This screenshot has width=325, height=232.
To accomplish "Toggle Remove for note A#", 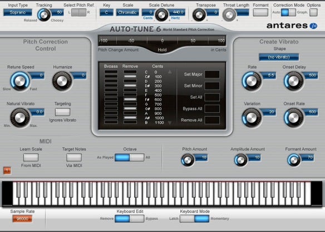I will [x=130, y=117].
